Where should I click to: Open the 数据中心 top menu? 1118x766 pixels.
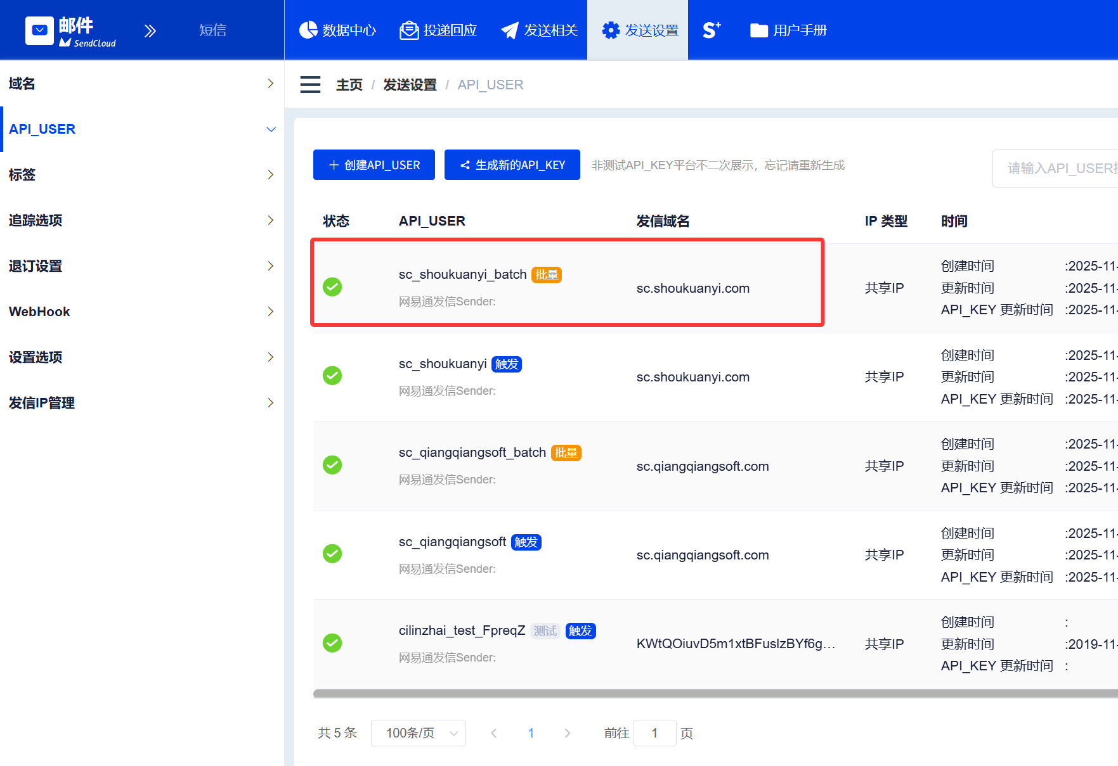(338, 30)
